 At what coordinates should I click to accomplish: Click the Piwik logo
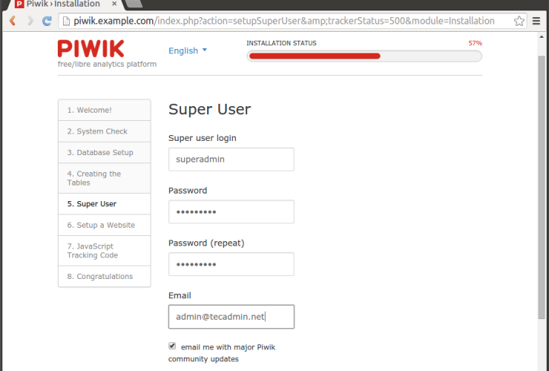coord(91,49)
